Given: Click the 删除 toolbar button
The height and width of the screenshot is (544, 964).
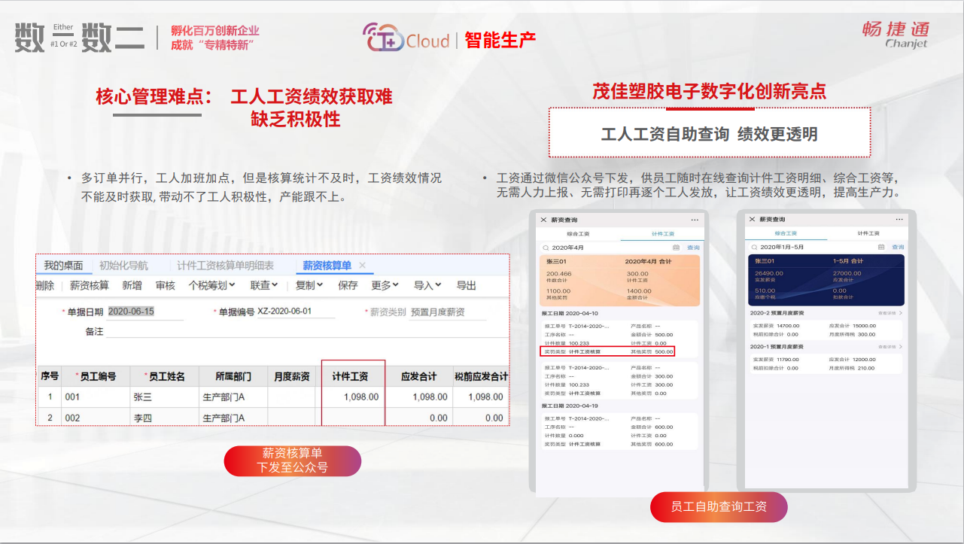Looking at the screenshot, I should click(x=44, y=285).
